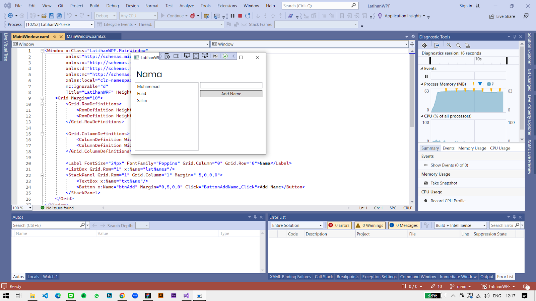Open Google Chrome from the taskbar
536x301 pixels.
click(x=122, y=296)
